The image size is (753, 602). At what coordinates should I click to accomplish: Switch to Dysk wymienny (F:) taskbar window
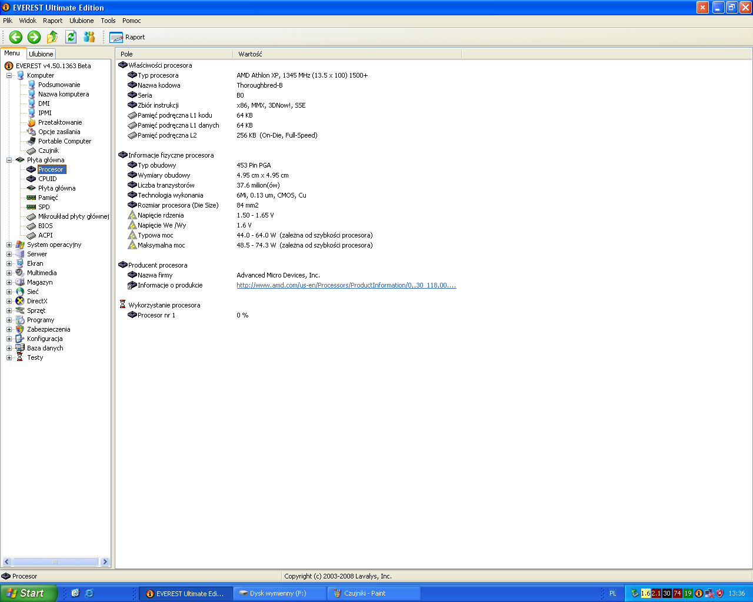[280, 593]
